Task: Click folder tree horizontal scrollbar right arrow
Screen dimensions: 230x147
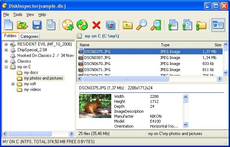Action: coord(71,134)
